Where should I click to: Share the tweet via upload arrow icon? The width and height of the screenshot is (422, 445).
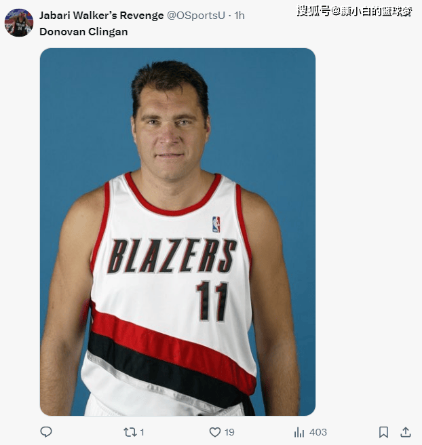click(x=406, y=432)
